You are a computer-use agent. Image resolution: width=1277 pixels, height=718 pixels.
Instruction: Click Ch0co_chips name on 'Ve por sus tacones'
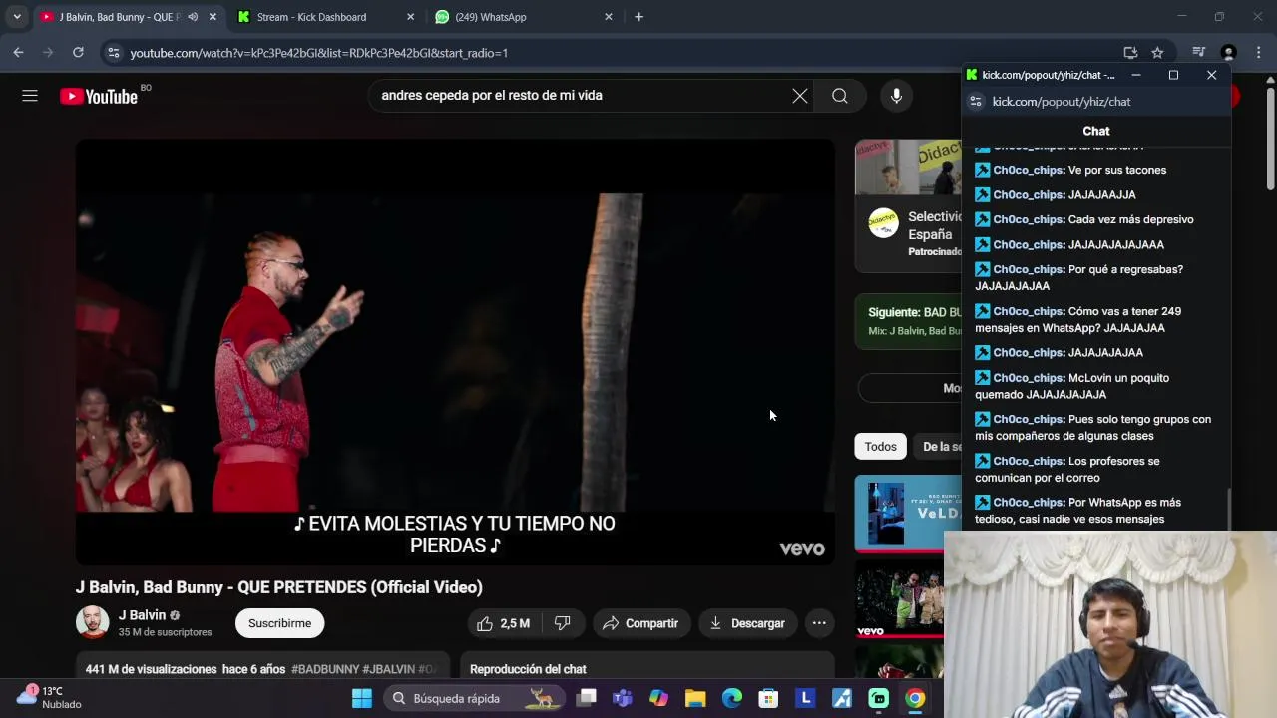click(1028, 170)
